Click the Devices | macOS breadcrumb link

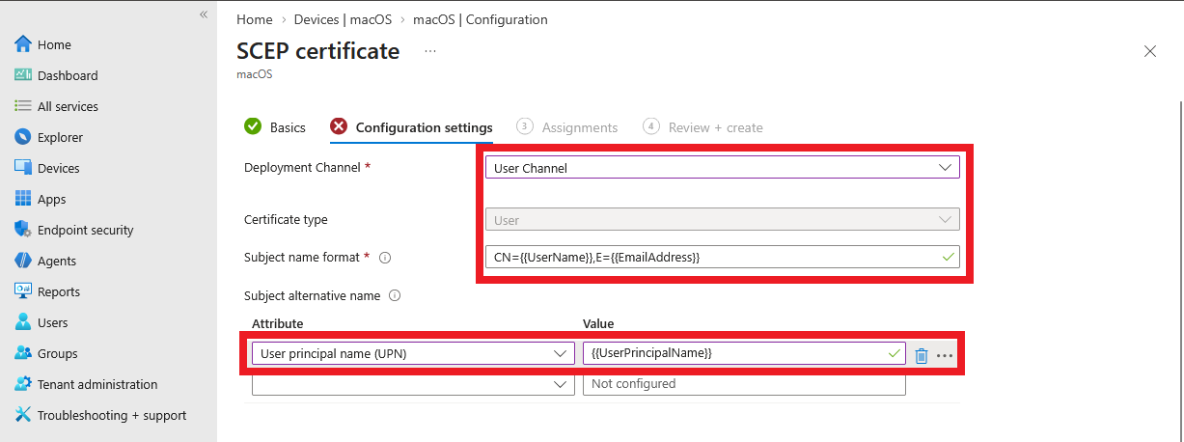[x=343, y=19]
